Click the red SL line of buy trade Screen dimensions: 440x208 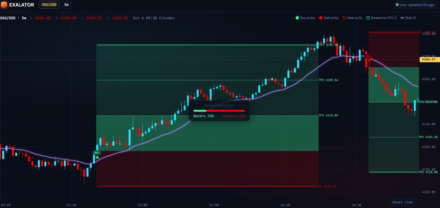[x=207, y=186]
